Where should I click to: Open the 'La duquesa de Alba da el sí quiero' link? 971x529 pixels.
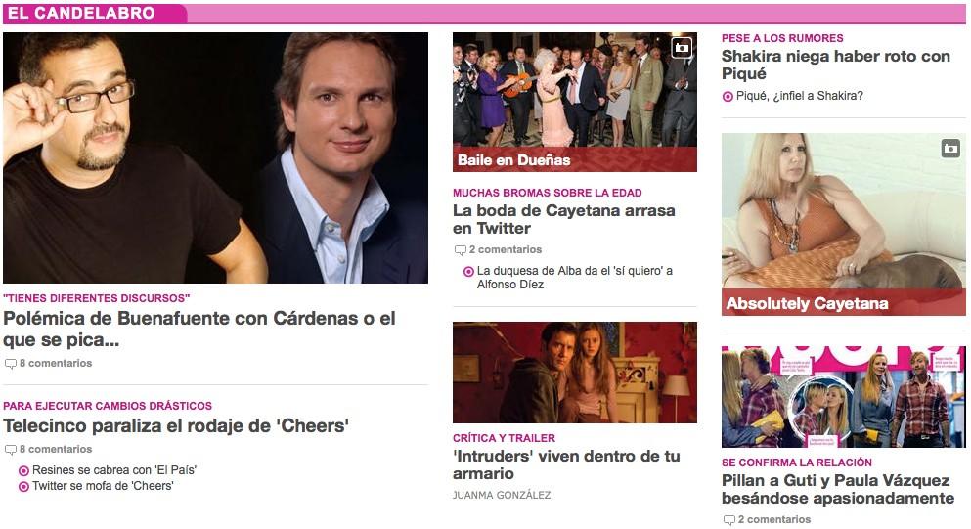575,278
